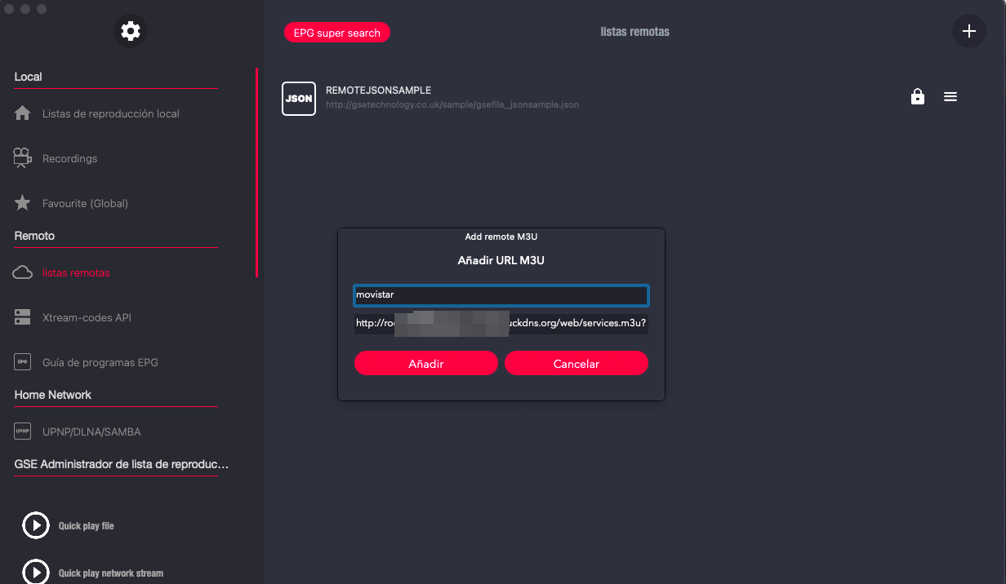Click the listas remotas cloud icon
This screenshot has width=1006, height=584.
pyautogui.click(x=23, y=272)
